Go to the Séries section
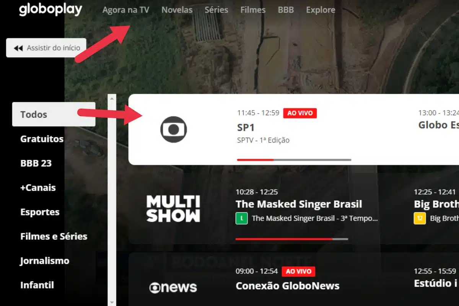The height and width of the screenshot is (306, 459). tap(216, 10)
